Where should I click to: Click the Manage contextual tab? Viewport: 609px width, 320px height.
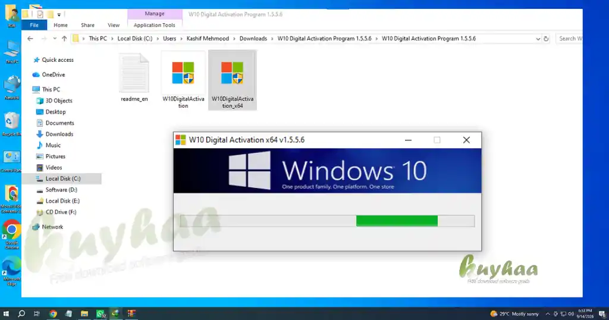[x=155, y=14]
